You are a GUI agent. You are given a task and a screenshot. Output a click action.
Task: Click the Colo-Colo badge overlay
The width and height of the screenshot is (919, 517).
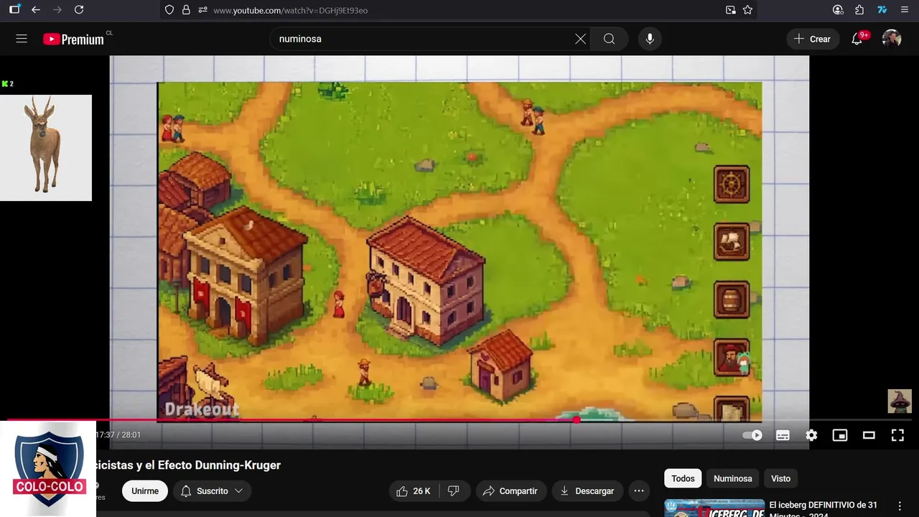pos(48,469)
